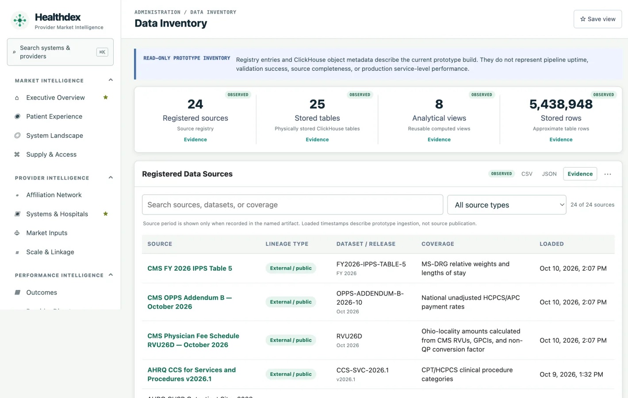Click the Market Inputs sidebar icon
628x398 pixels.
coord(17,233)
